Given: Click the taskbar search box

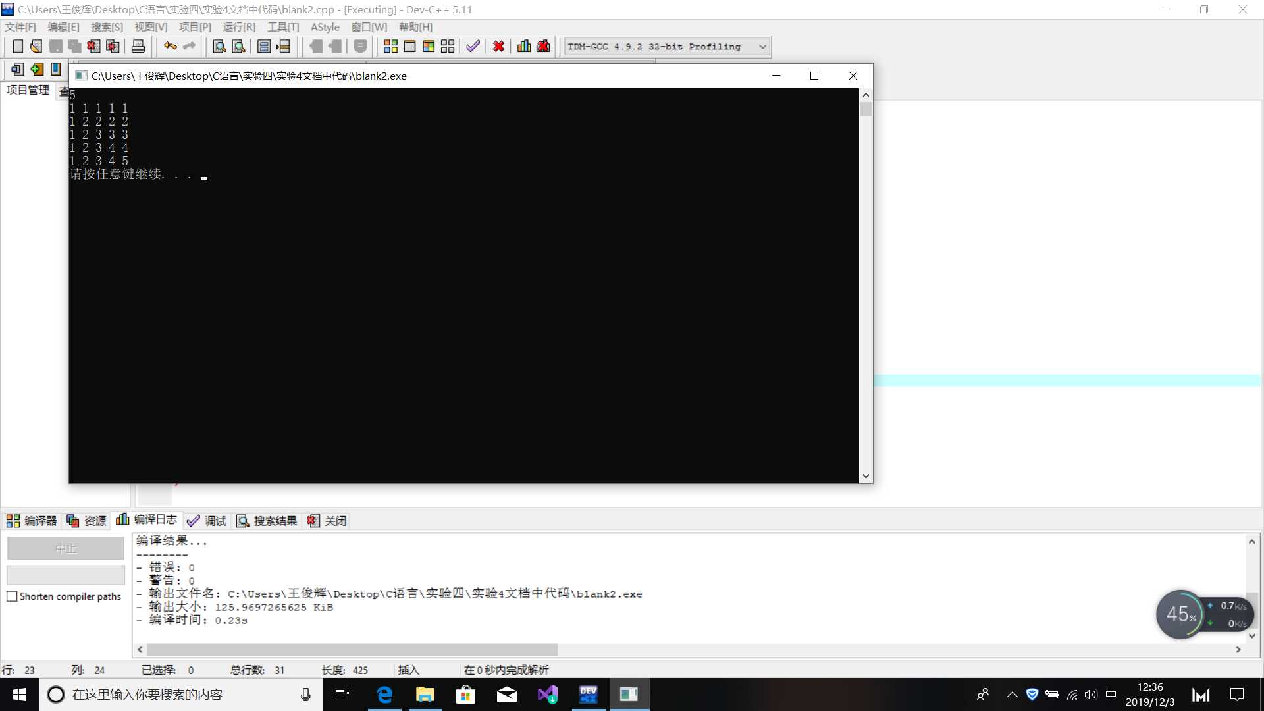Looking at the screenshot, I should point(181,695).
